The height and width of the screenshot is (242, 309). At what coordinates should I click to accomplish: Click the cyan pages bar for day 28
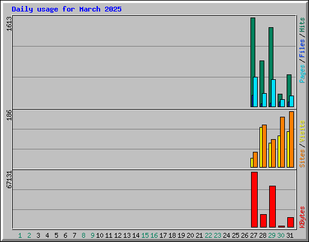click(264, 100)
